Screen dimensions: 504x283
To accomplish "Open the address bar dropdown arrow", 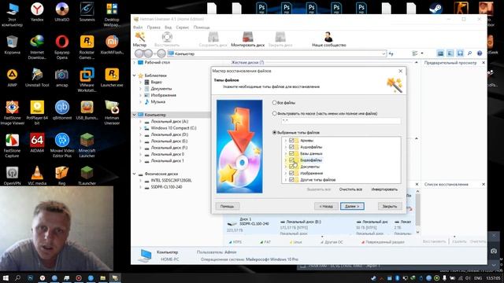I will click(x=384, y=53).
